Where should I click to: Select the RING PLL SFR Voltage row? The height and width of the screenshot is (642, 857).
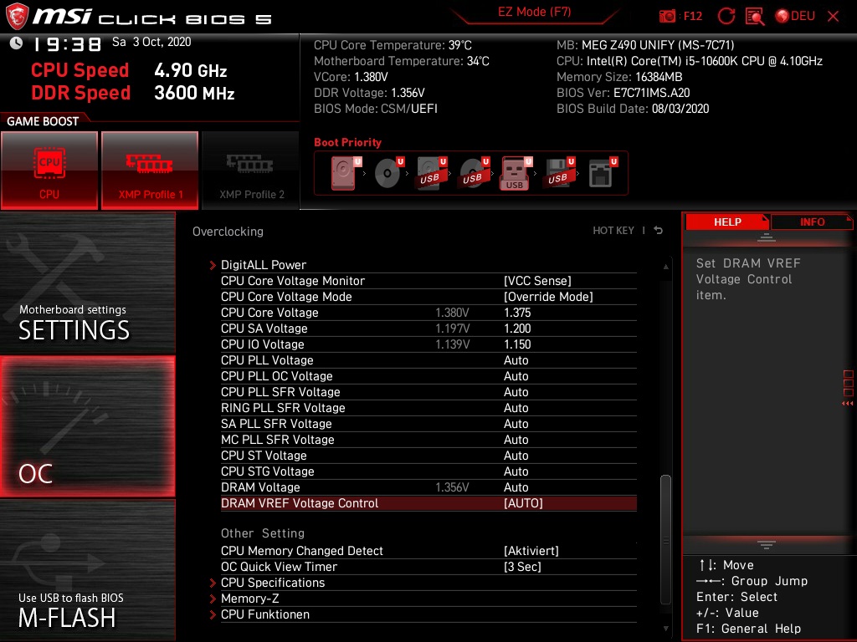428,408
